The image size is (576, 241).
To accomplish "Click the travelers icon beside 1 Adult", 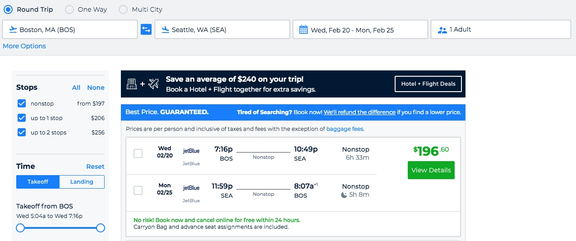I will (x=442, y=30).
